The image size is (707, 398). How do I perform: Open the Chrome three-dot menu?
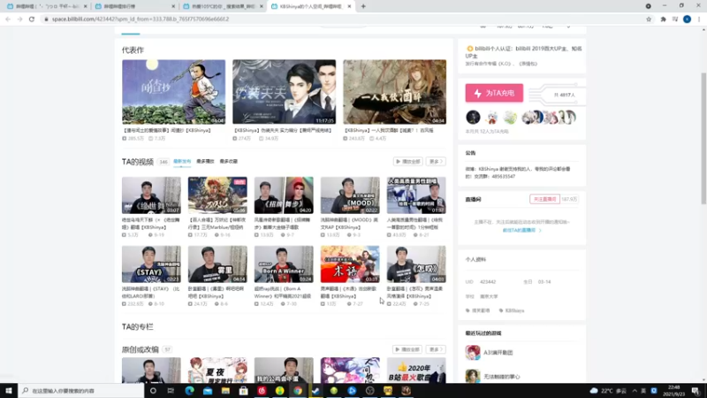pyautogui.click(x=699, y=19)
